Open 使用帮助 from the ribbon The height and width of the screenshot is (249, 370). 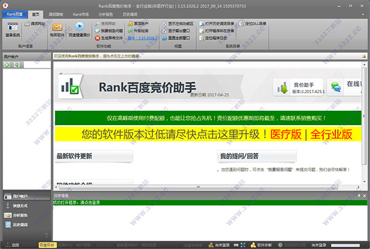105,24
